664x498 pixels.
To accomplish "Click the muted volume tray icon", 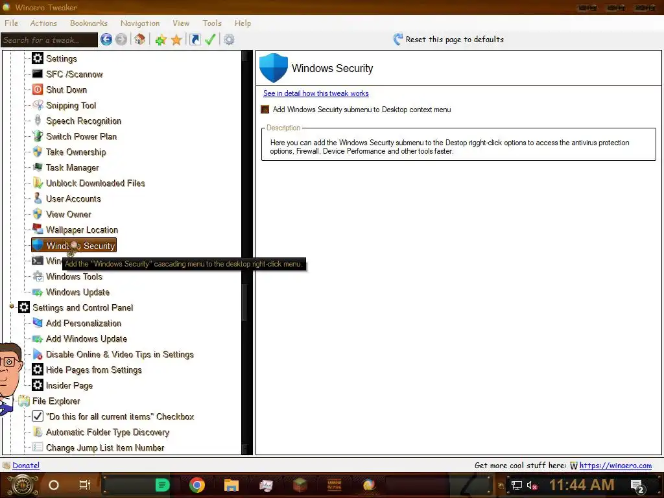I will click(532, 485).
